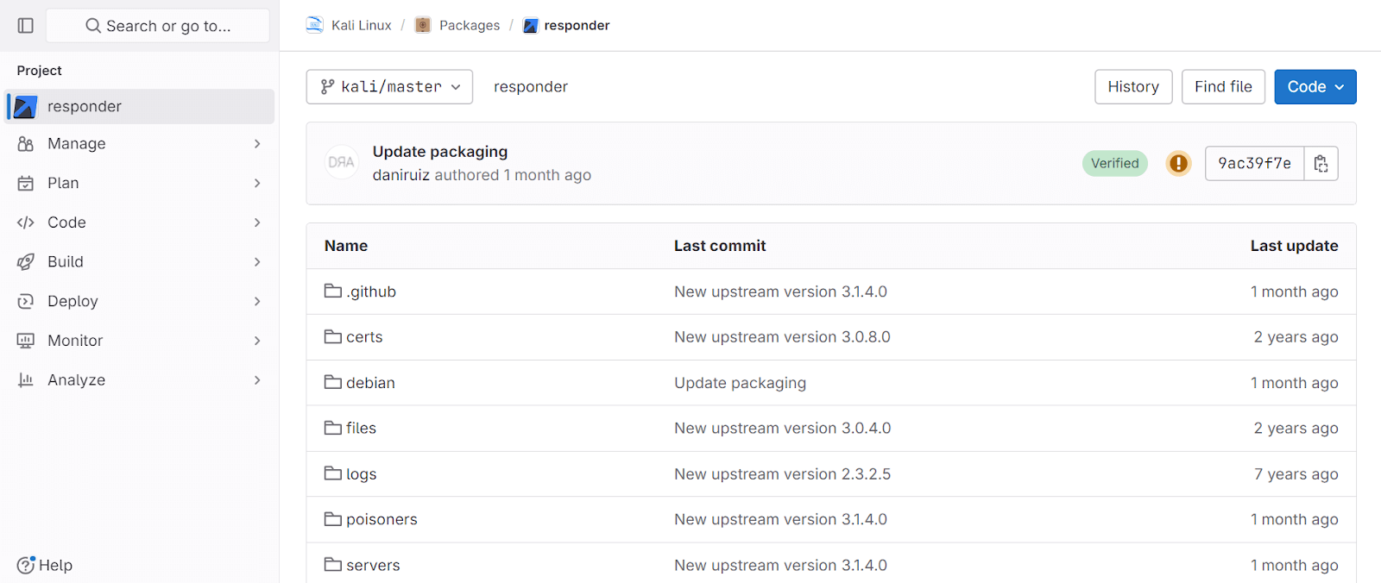Click the Monitor screen icon
The image size is (1381, 583).
click(26, 341)
